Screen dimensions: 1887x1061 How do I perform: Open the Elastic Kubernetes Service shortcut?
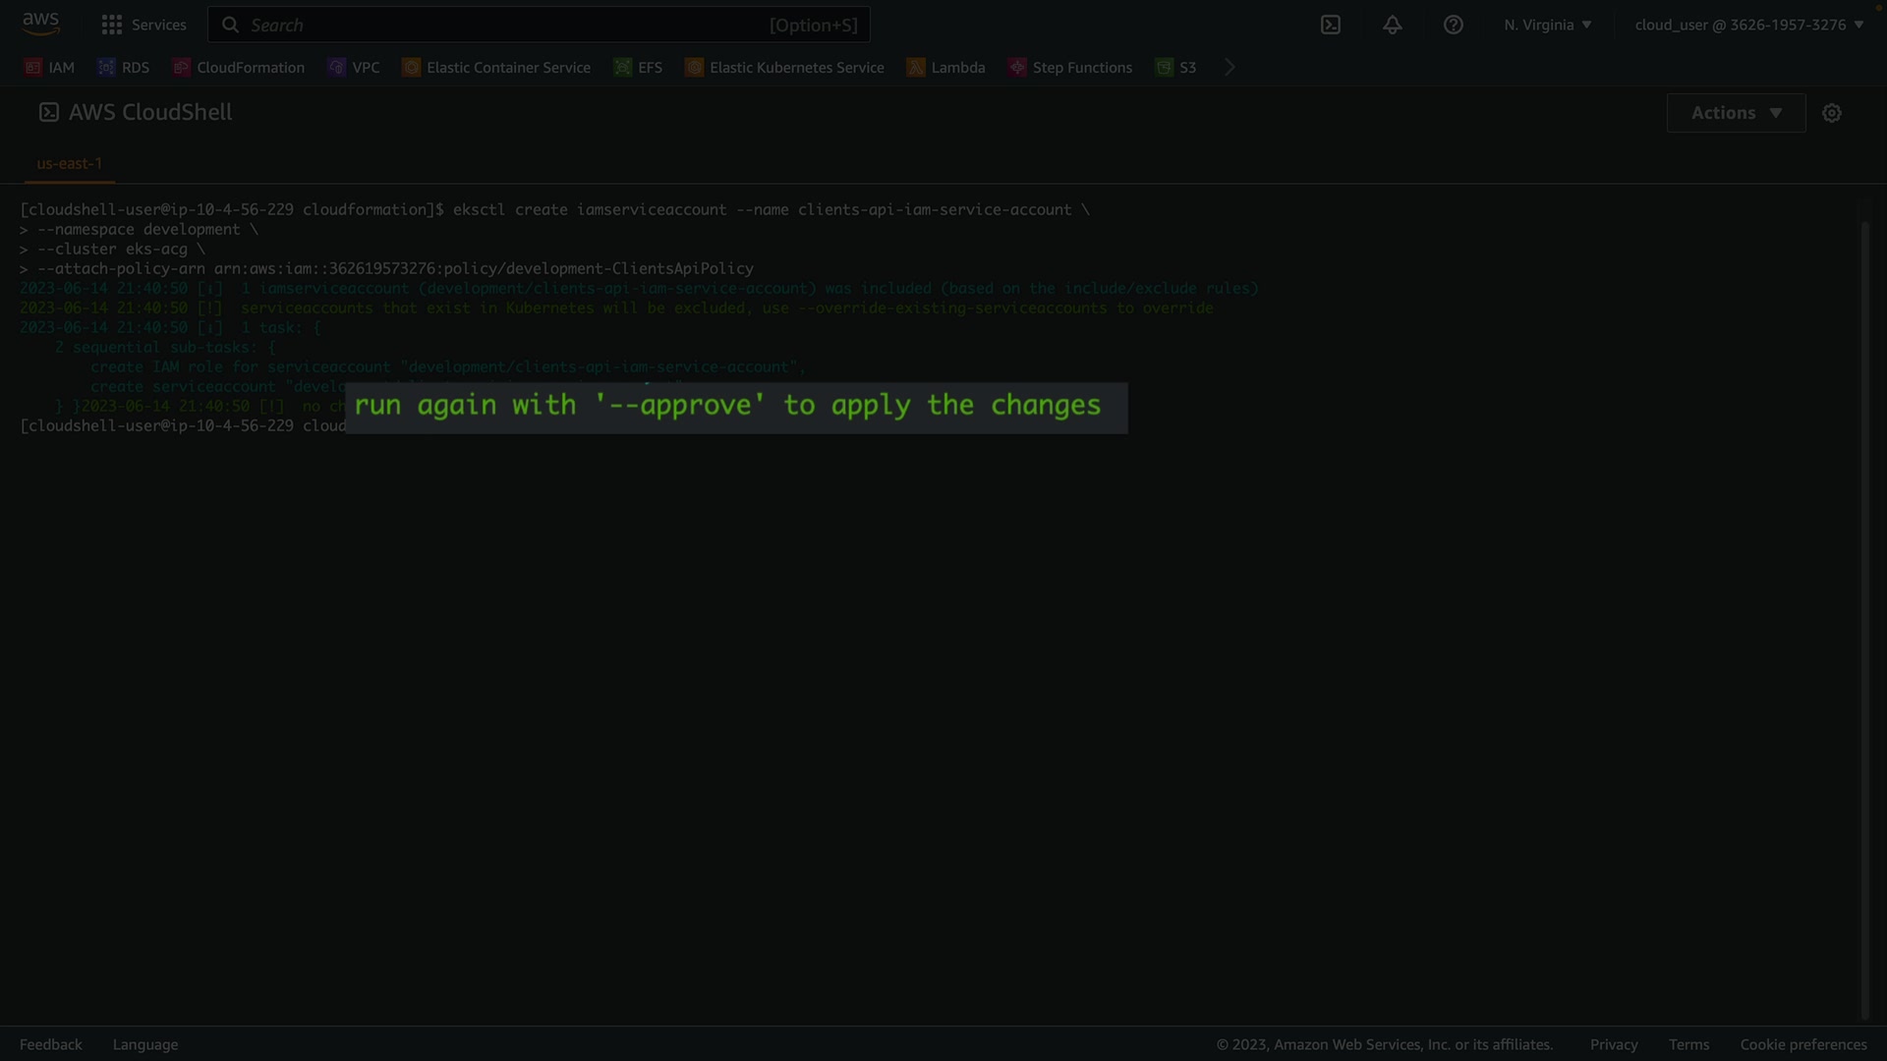point(784,67)
